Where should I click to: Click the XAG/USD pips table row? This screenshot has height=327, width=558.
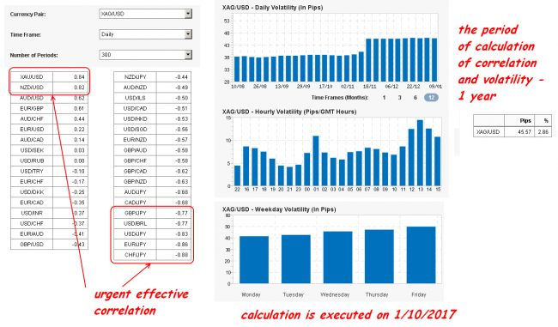tap(513, 131)
